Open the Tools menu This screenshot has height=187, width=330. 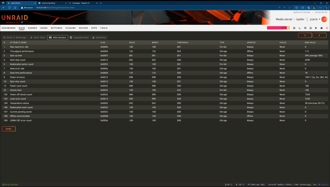[x=104, y=28]
